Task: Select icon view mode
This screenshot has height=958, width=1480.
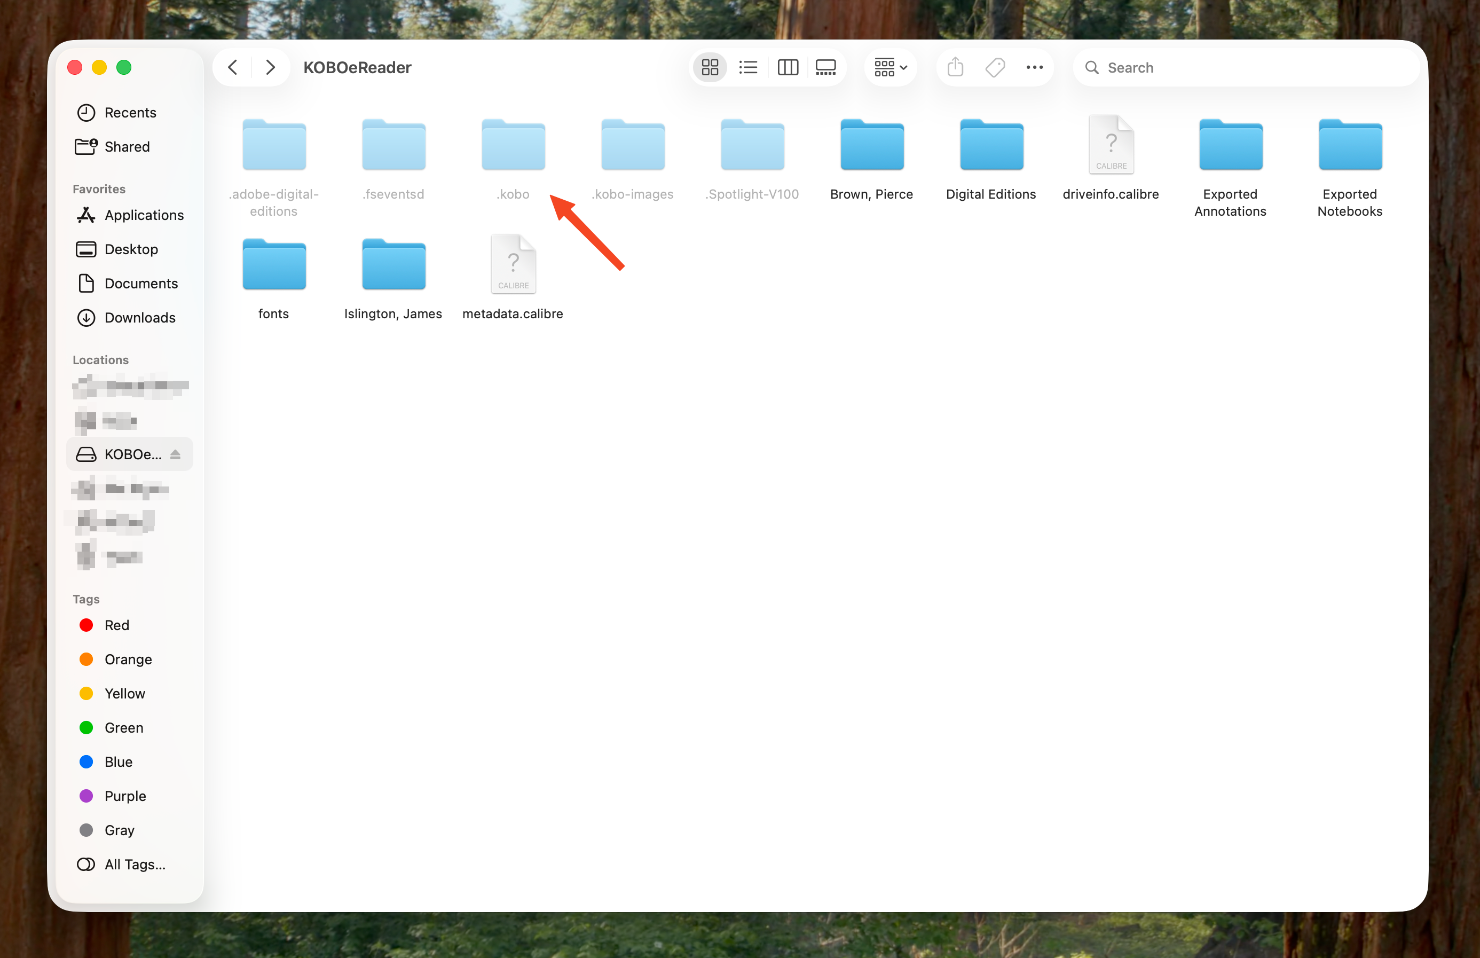Action: point(710,67)
